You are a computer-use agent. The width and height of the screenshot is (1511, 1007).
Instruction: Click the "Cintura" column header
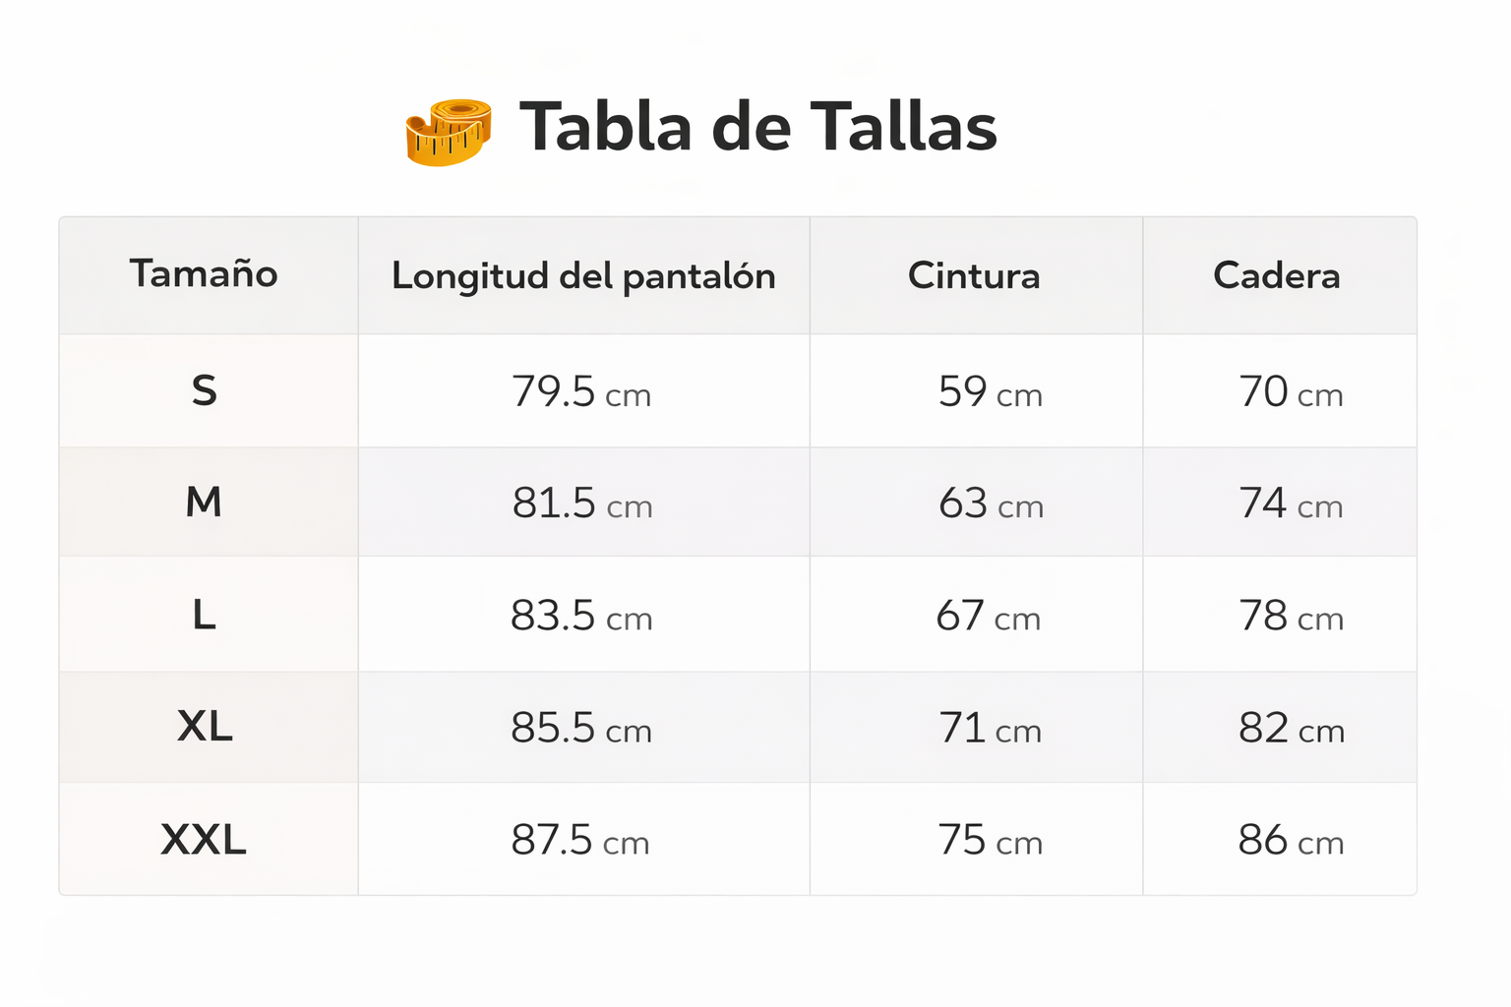pos(974,276)
